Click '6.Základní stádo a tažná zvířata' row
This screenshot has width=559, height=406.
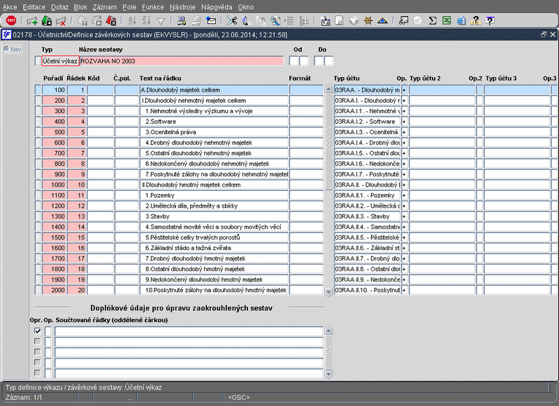pyautogui.click(x=214, y=248)
